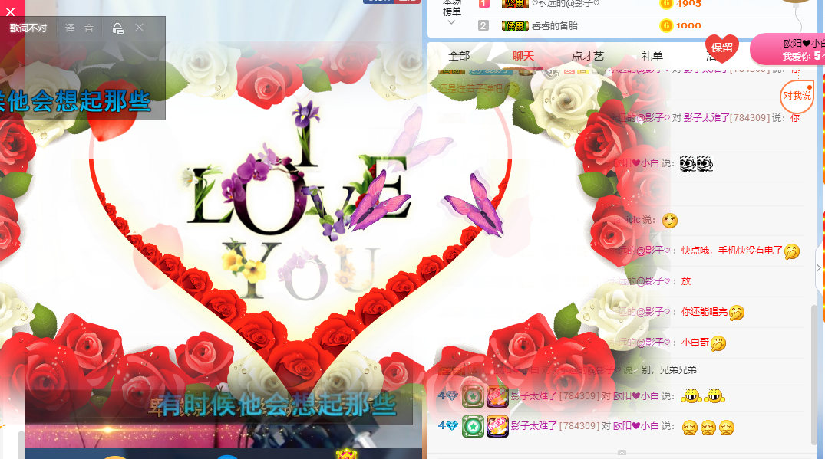Collapse chat panel with bottom up-chevron
The width and height of the screenshot is (825, 459).
(622, 452)
